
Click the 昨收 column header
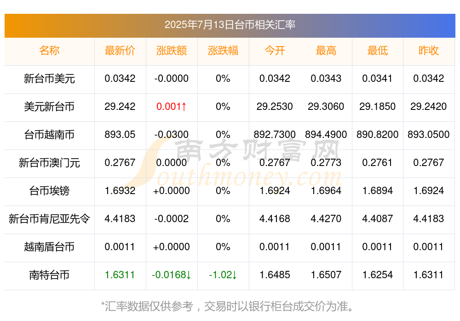pos(429,51)
